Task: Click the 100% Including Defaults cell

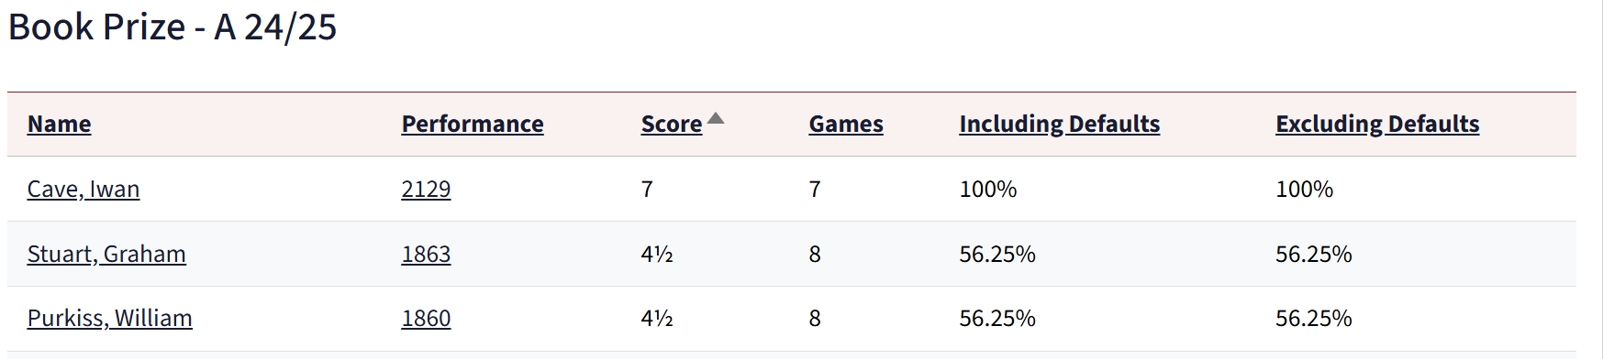Action: (x=988, y=189)
